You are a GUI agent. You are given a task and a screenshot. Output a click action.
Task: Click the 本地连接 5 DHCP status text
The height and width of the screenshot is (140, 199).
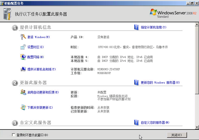click(125, 61)
